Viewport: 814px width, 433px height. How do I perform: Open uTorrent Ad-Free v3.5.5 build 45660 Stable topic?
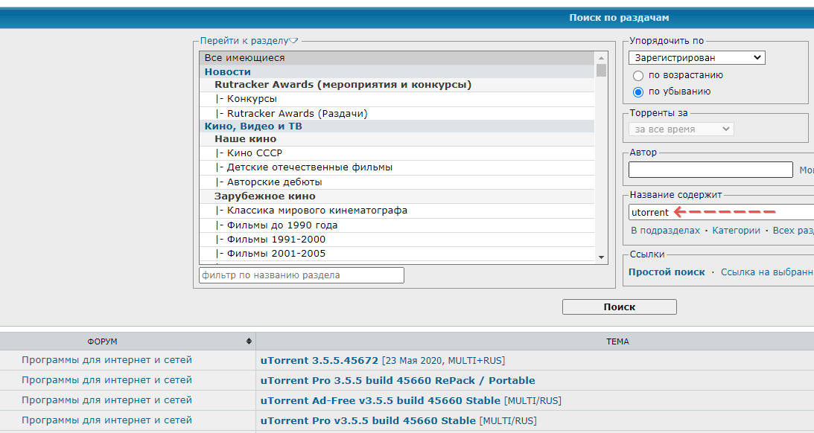381,401
